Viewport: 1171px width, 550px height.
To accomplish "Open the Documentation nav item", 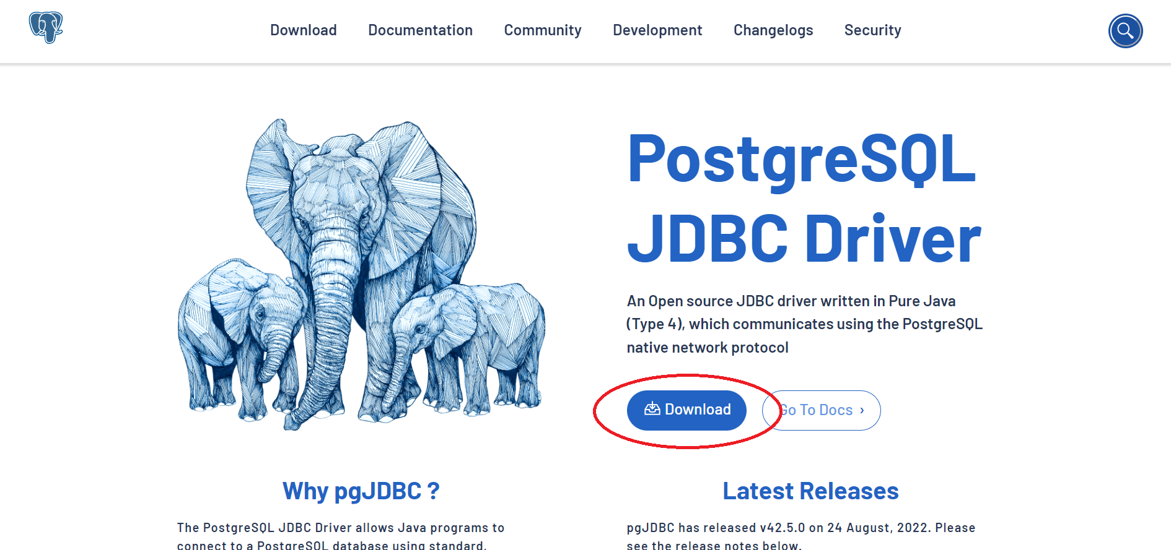I will 420,30.
